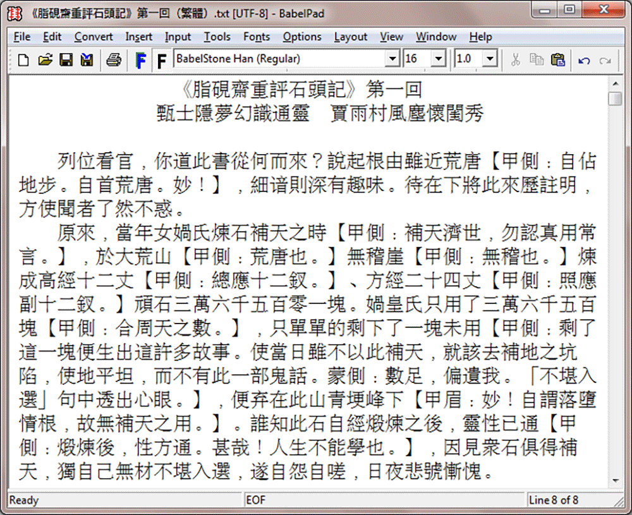Create a new document
Screen dimensions: 632x515
click(x=22, y=59)
